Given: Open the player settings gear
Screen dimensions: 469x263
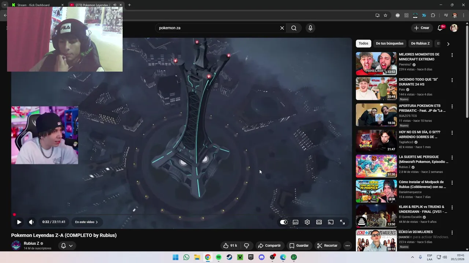Looking at the screenshot, I should (x=307, y=222).
